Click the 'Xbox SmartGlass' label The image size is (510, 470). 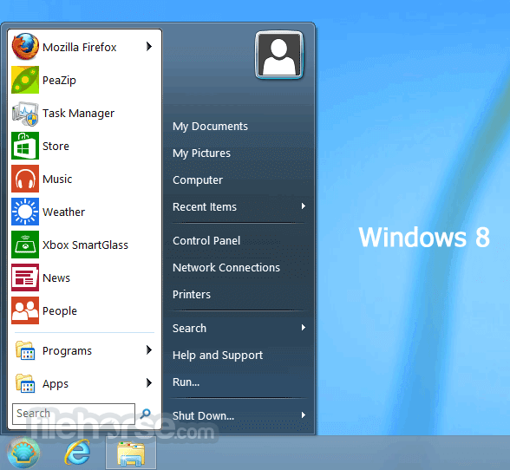[x=85, y=245]
